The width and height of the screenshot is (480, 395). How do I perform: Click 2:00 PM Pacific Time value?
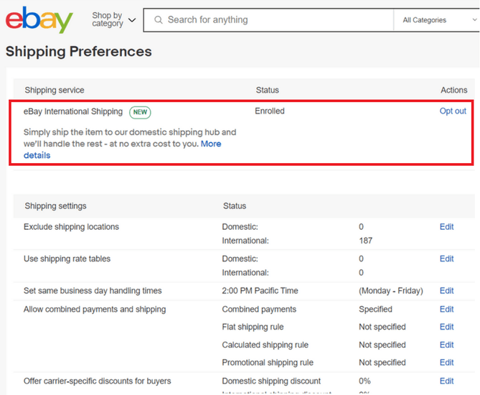coord(260,290)
